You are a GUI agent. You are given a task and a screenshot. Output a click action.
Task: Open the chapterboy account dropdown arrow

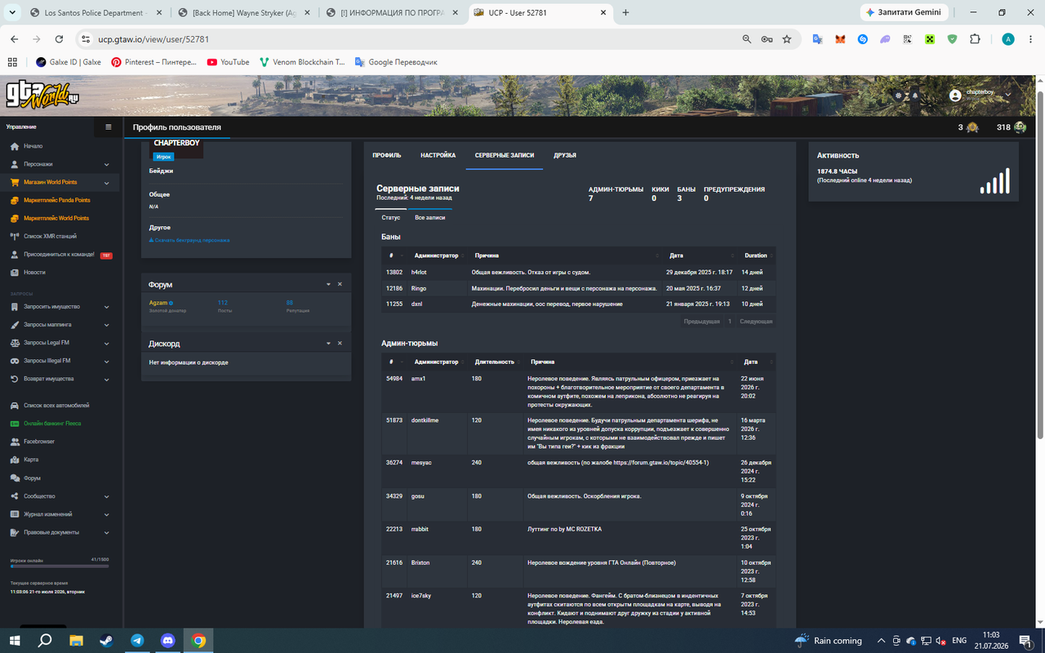(1008, 95)
